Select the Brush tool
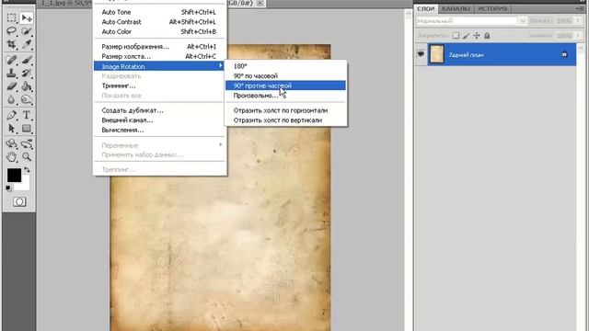 pos(27,60)
